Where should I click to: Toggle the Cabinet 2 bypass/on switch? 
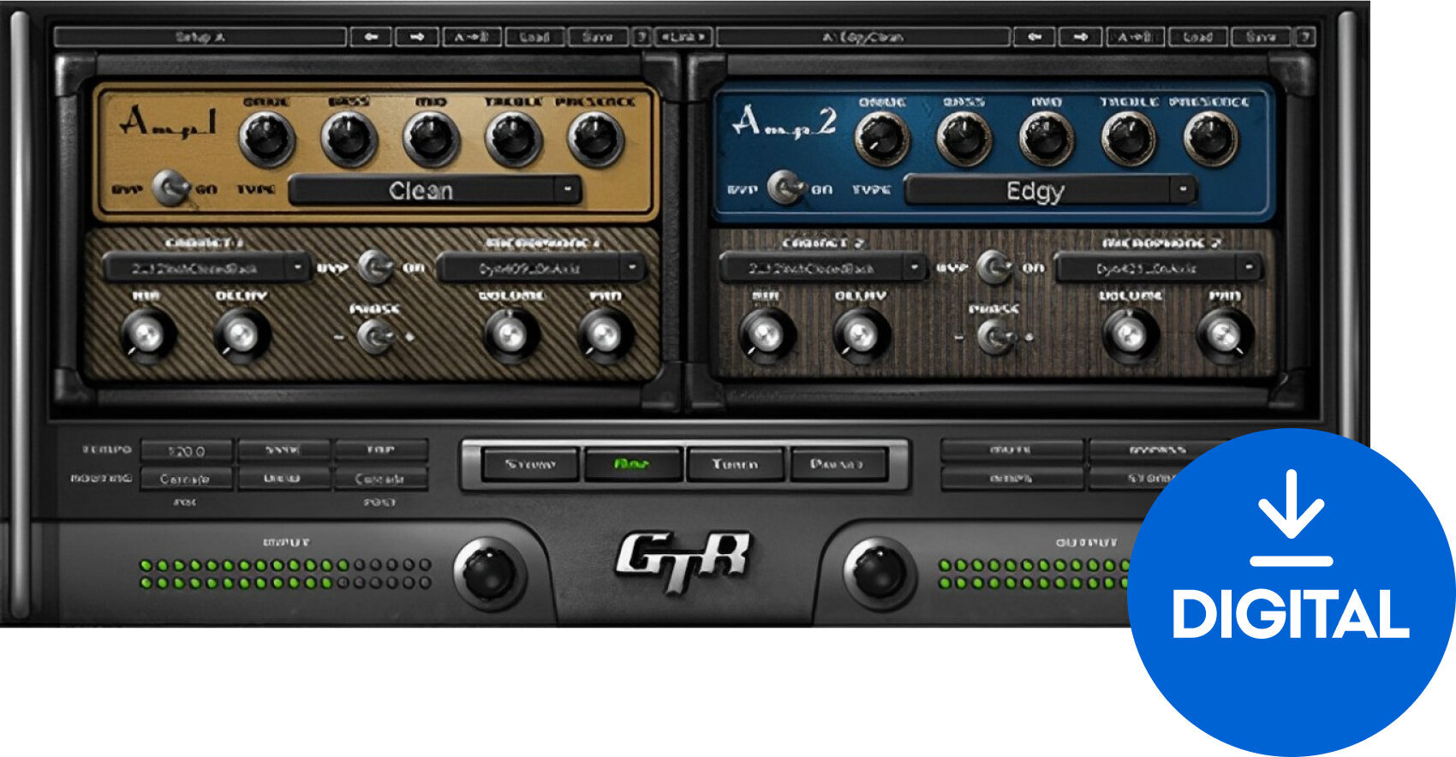tap(994, 267)
